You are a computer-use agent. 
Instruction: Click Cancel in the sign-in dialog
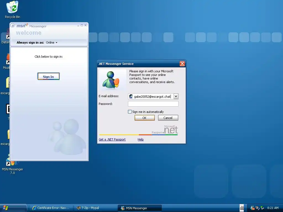click(x=168, y=118)
